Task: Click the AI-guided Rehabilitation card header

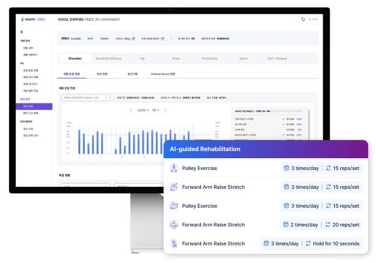Action: pos(266,149)
